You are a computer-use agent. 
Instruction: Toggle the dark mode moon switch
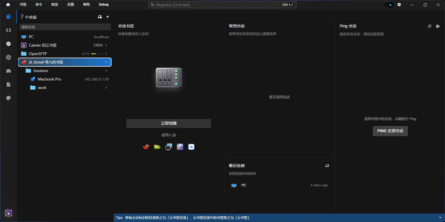[389, 5]
